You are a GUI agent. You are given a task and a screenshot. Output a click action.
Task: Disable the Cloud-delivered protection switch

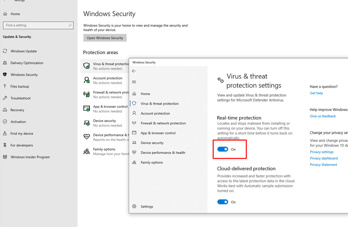(x=223, y=202)
